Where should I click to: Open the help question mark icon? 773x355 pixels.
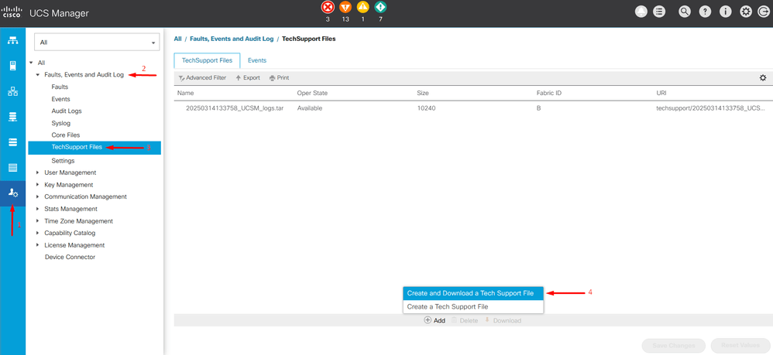tap(706, 12)
